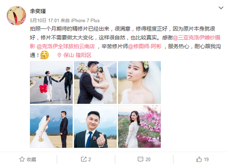227x165 pixels.
Task: Open the post options chevron menu
Action: coord(221,8)
